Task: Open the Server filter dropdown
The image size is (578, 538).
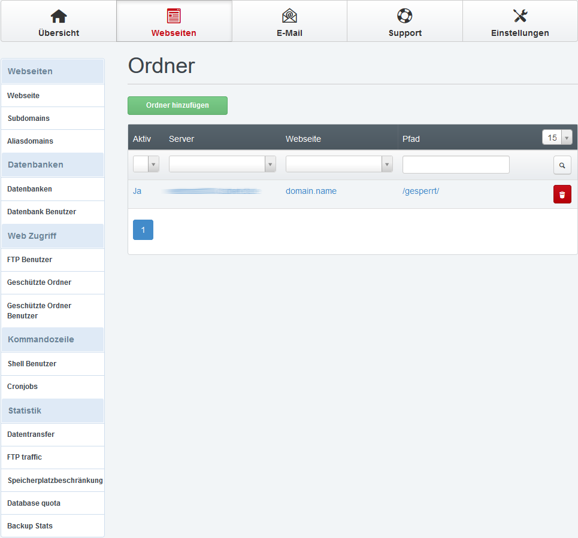Action: coord(222,165)
